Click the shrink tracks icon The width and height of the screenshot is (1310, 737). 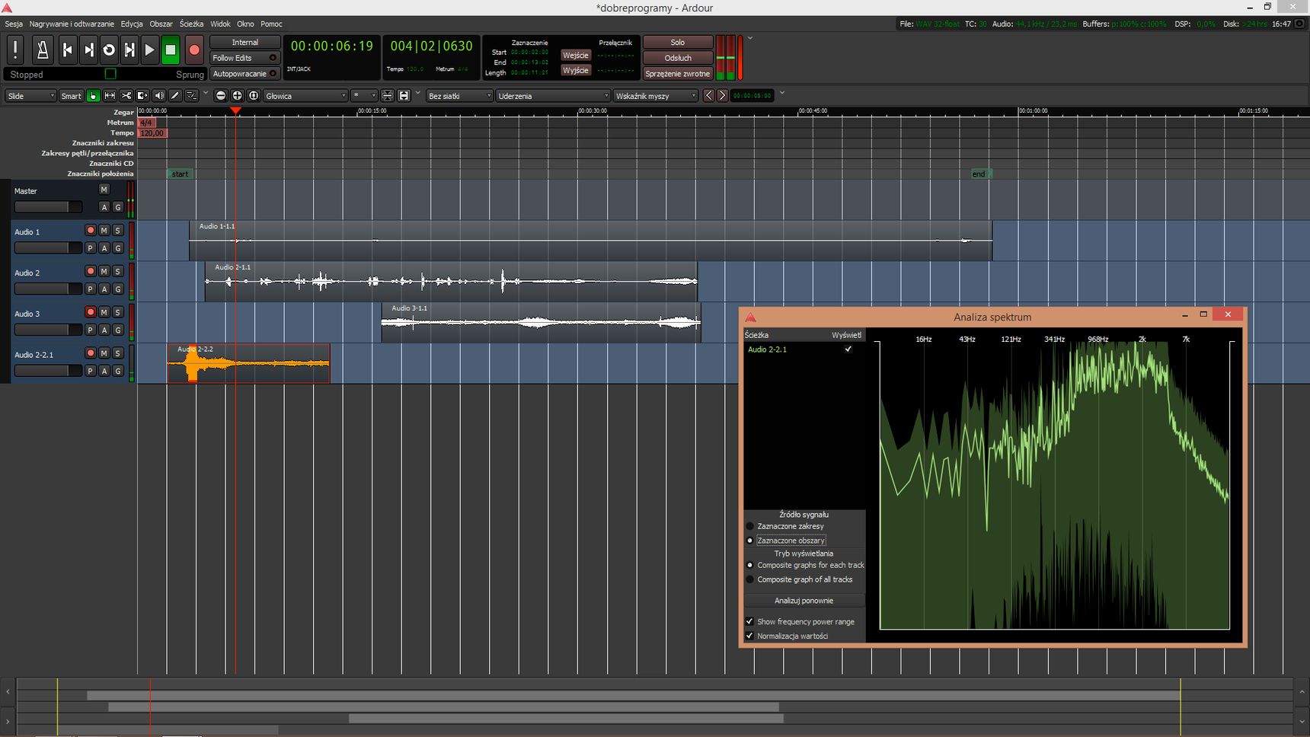pyautogui.click(x=388, y=96)
